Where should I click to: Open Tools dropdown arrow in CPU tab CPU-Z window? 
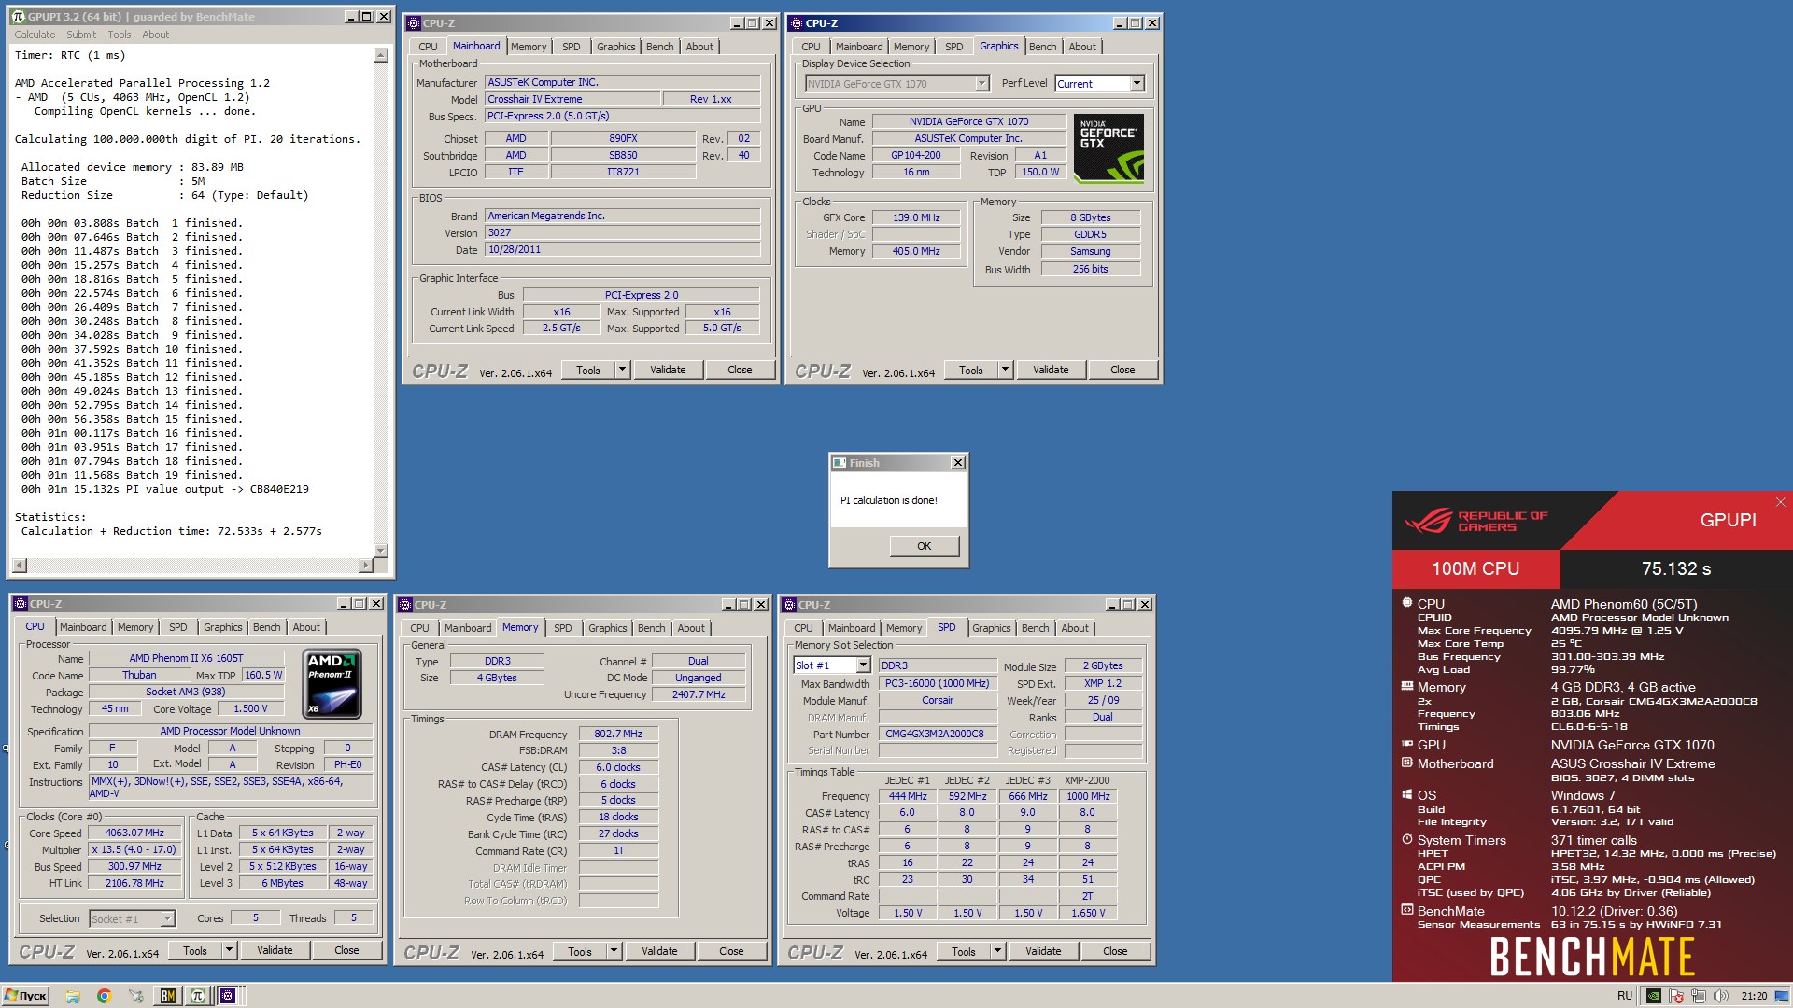[x=229, y=950]
